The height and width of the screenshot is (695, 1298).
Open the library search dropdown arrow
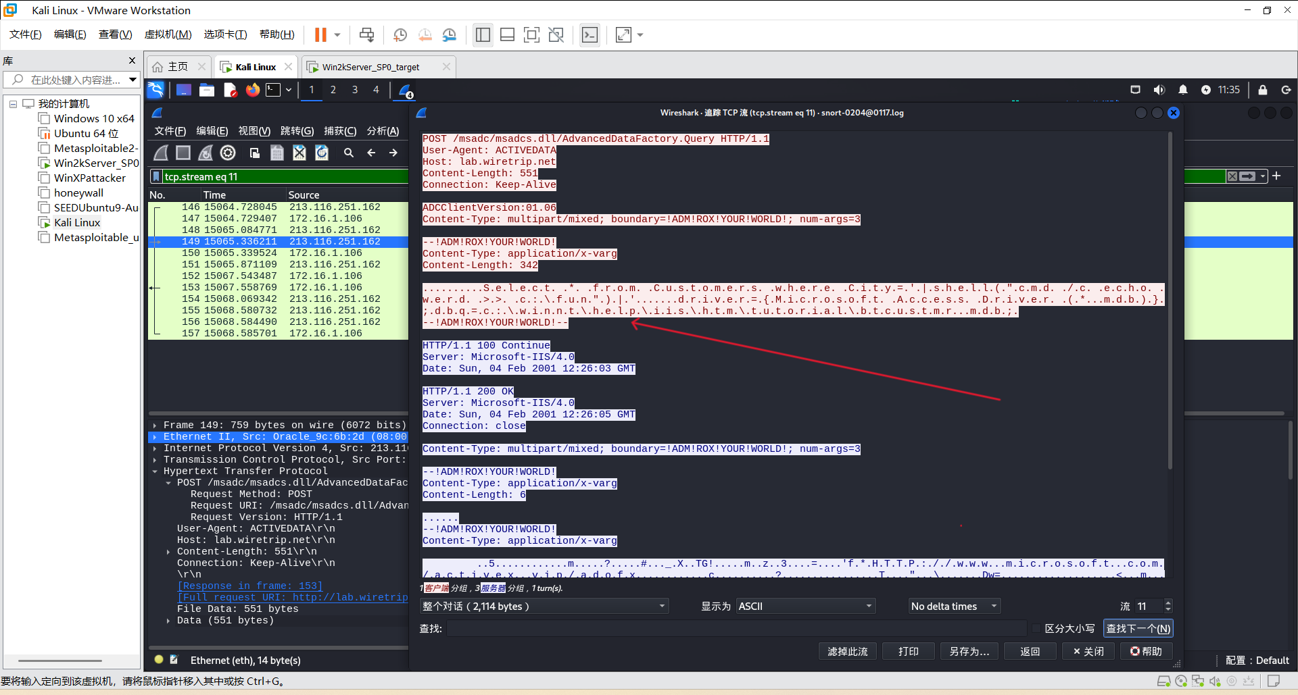(133, 80)
